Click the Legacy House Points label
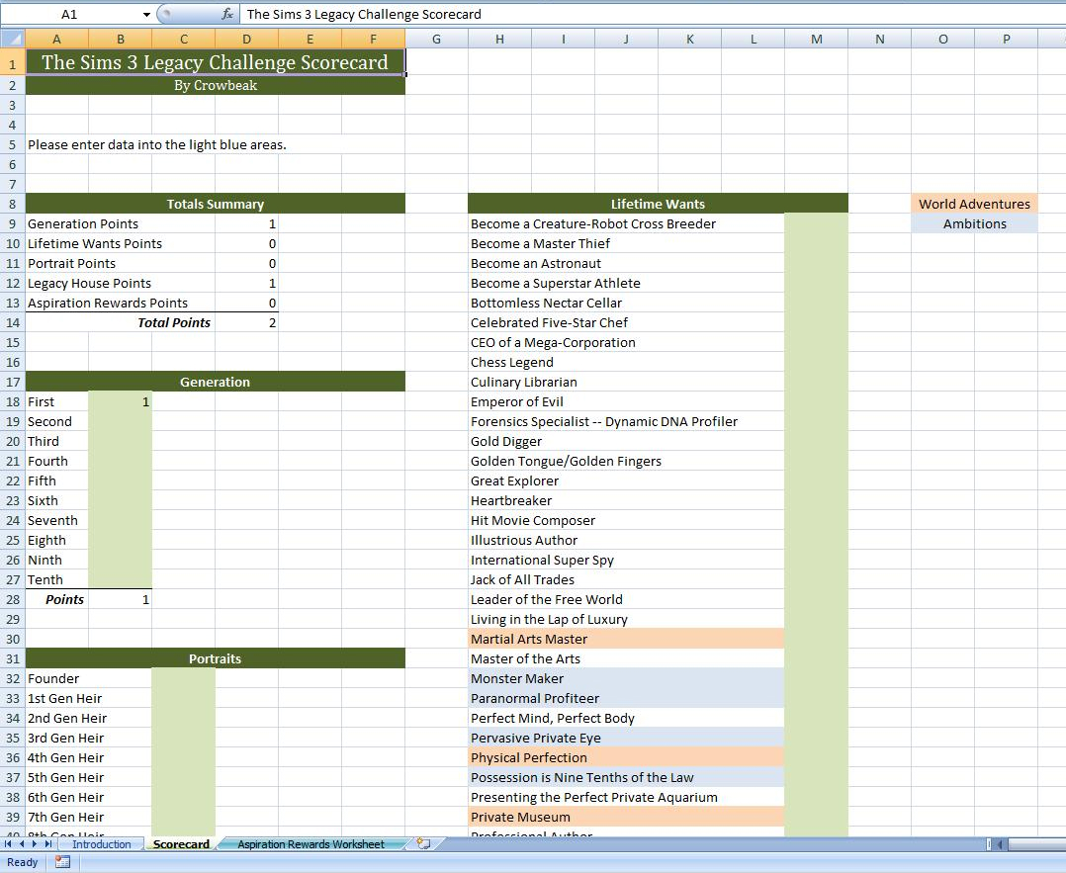This screenshot has width=1066, height=873. [x=89, y=283]
